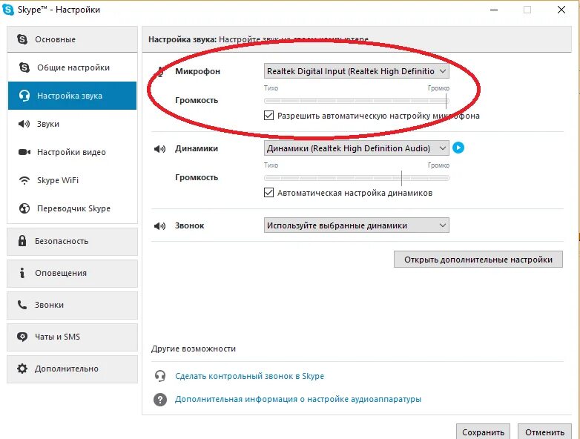Click the WiFi icon next to Skype WiFi

click(24, 180)
